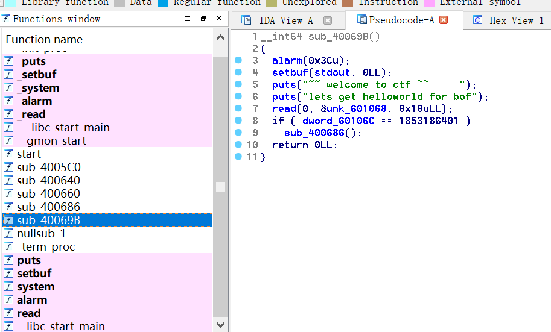Screen dimensions: 551x332
Task: Toggle breakpoint dot on line 6
Action: pos(238,96)
